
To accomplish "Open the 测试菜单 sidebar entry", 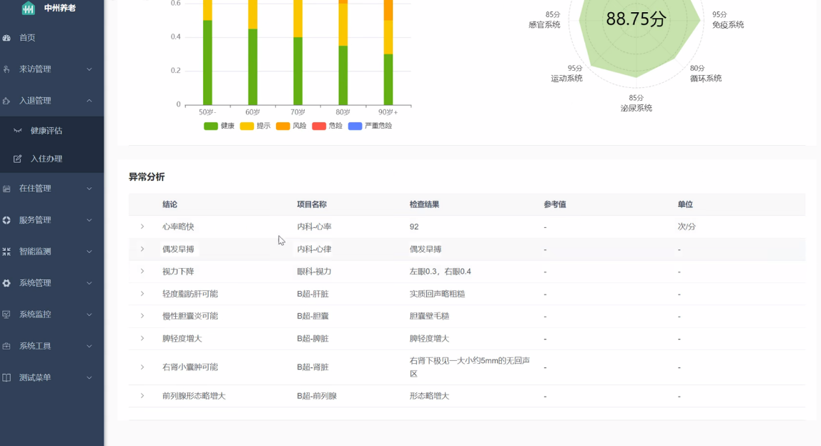I will (35, 377).
